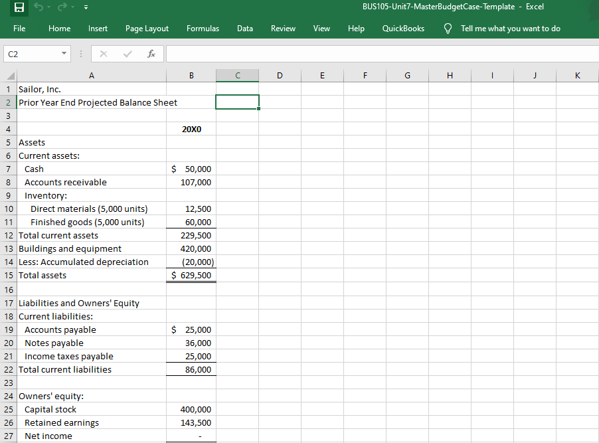Open the Undo history dropdown arrow
The height and width of the screenshot is (443, 599).
(x=49, y=7)
